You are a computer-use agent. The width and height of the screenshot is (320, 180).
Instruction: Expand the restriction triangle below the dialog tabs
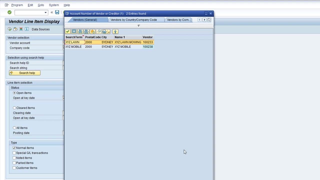tap(139, 25)
